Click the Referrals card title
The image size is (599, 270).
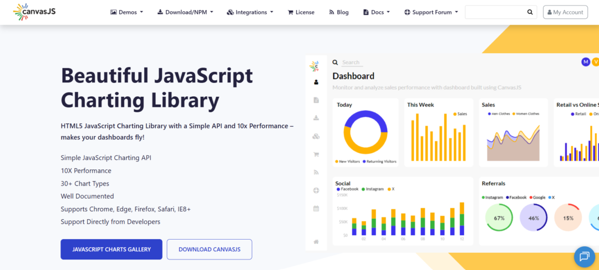[x=494, y=183]
